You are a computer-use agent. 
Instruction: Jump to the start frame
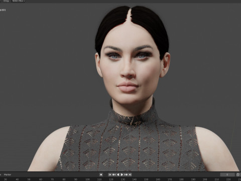coord(110,174)
